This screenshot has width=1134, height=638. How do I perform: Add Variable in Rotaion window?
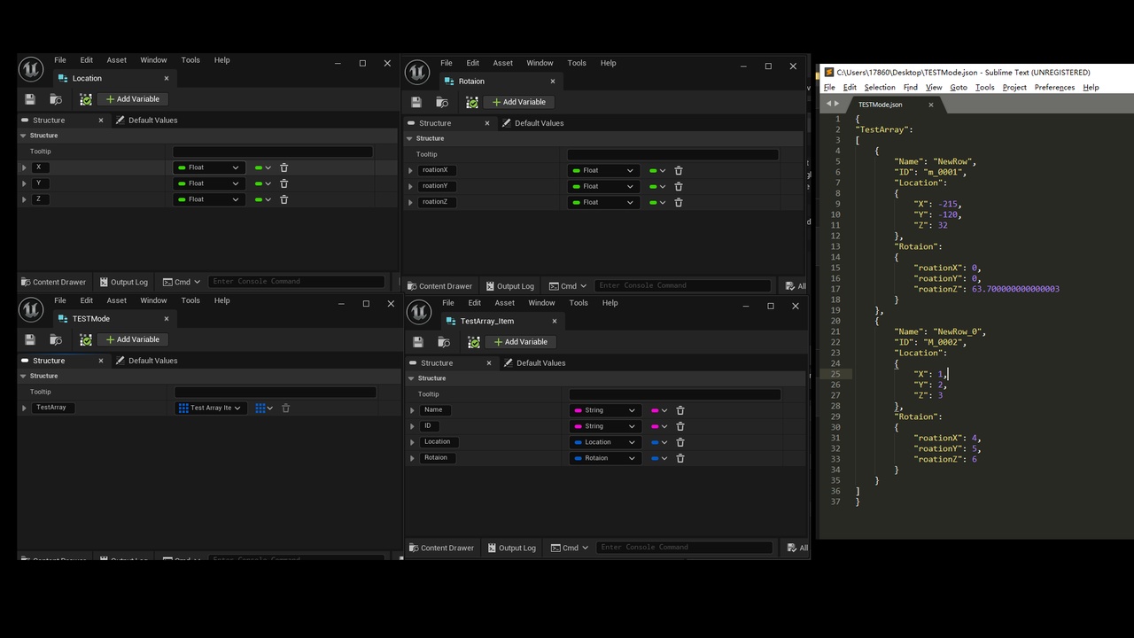pyautogui.click(x=519, y=102)
